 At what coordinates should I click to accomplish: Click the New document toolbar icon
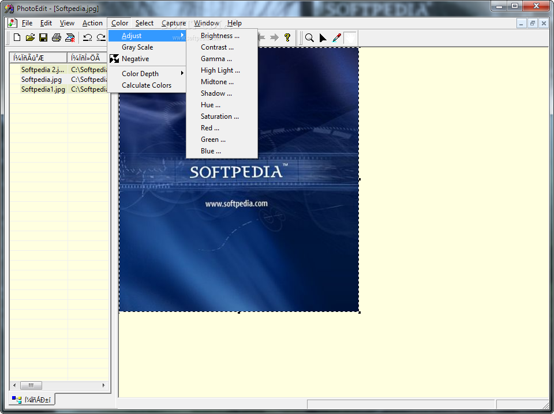click(17, 37)
